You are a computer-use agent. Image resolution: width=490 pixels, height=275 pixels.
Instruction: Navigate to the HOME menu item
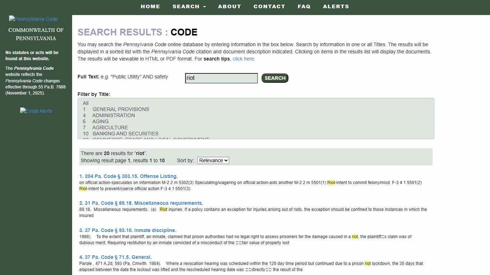150,6
